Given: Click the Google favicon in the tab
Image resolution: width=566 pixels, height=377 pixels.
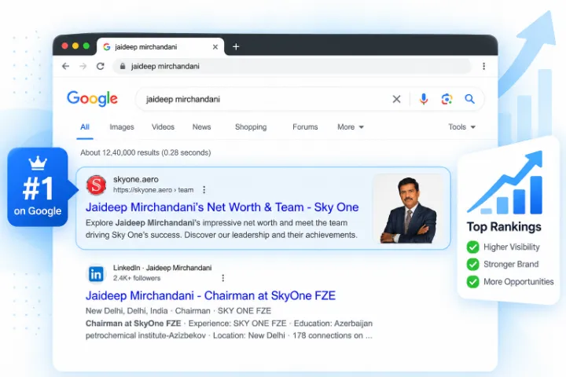Looking at the screenshot, I should [x=106, y=47].
